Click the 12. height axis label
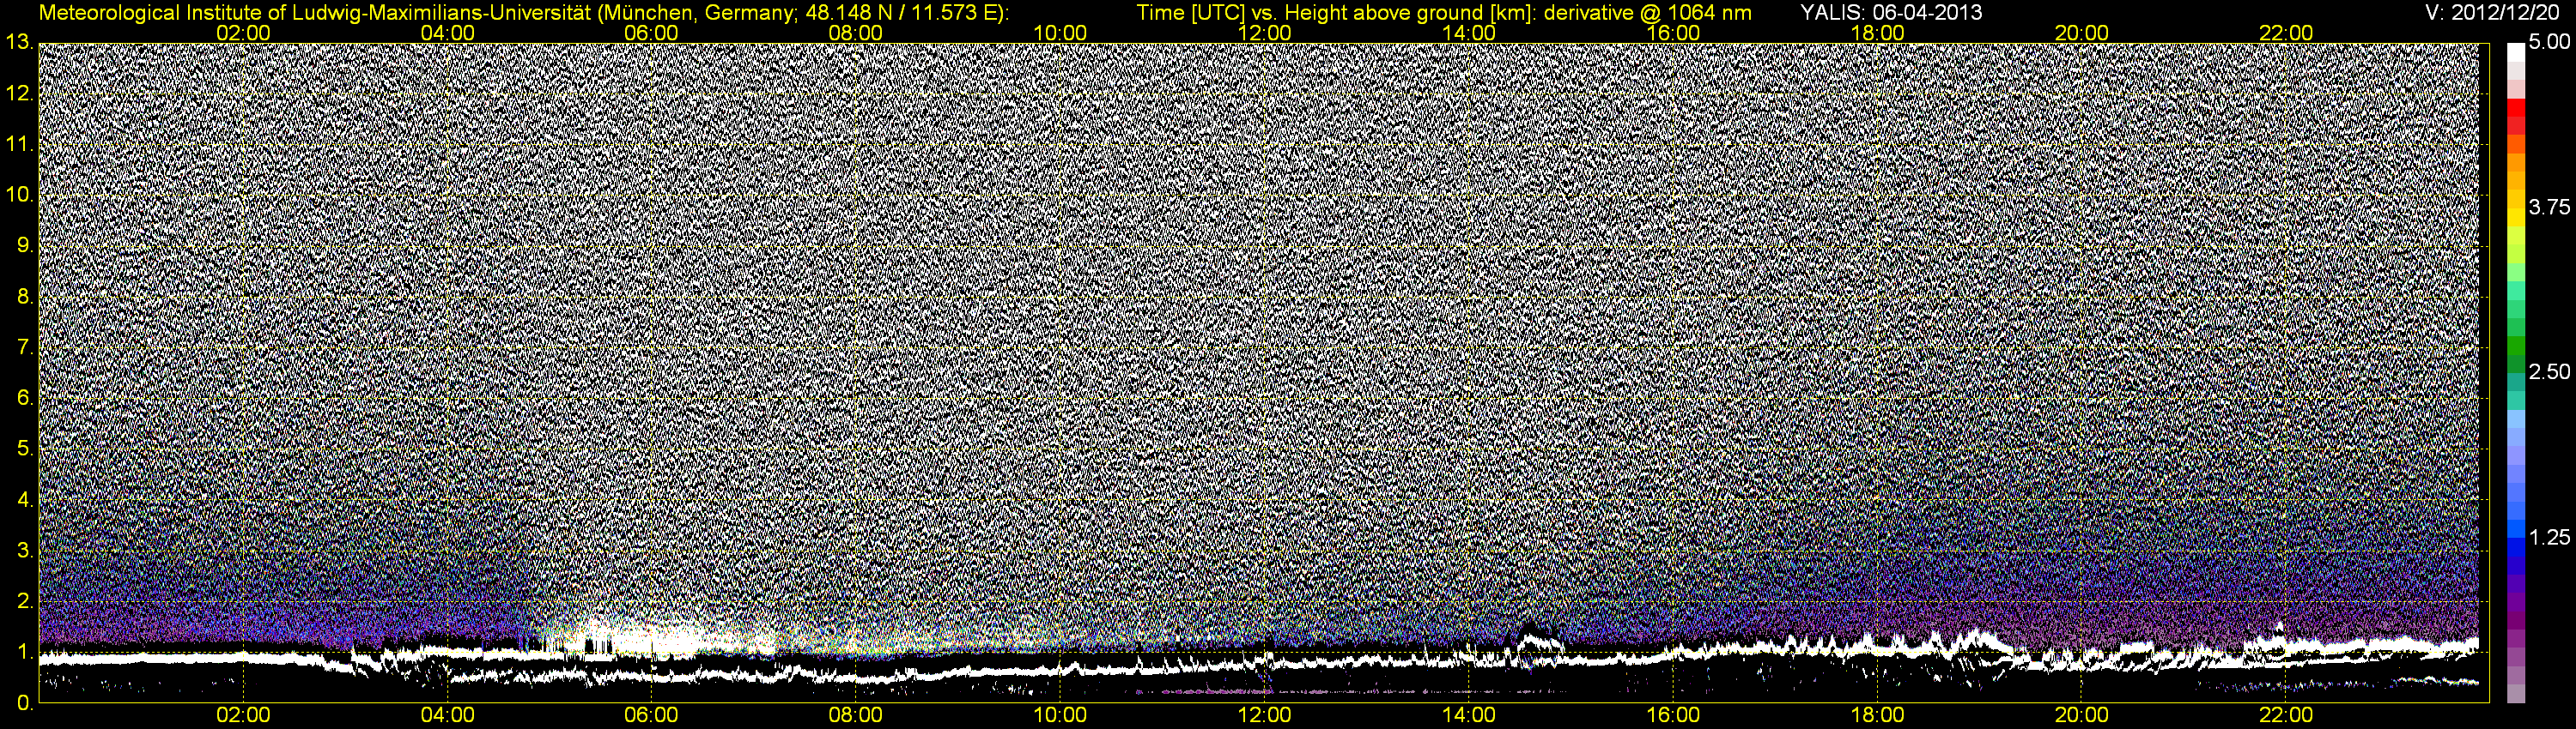The height and width of the screenshot is (729, 2576). click(18, 93)
